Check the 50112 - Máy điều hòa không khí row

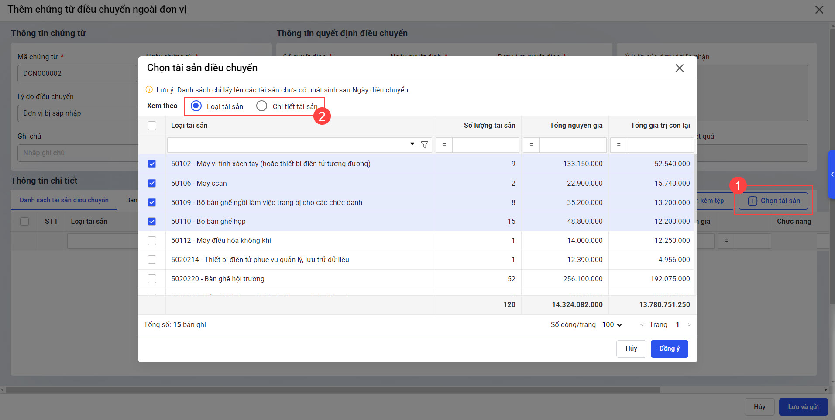coord(152,240)
